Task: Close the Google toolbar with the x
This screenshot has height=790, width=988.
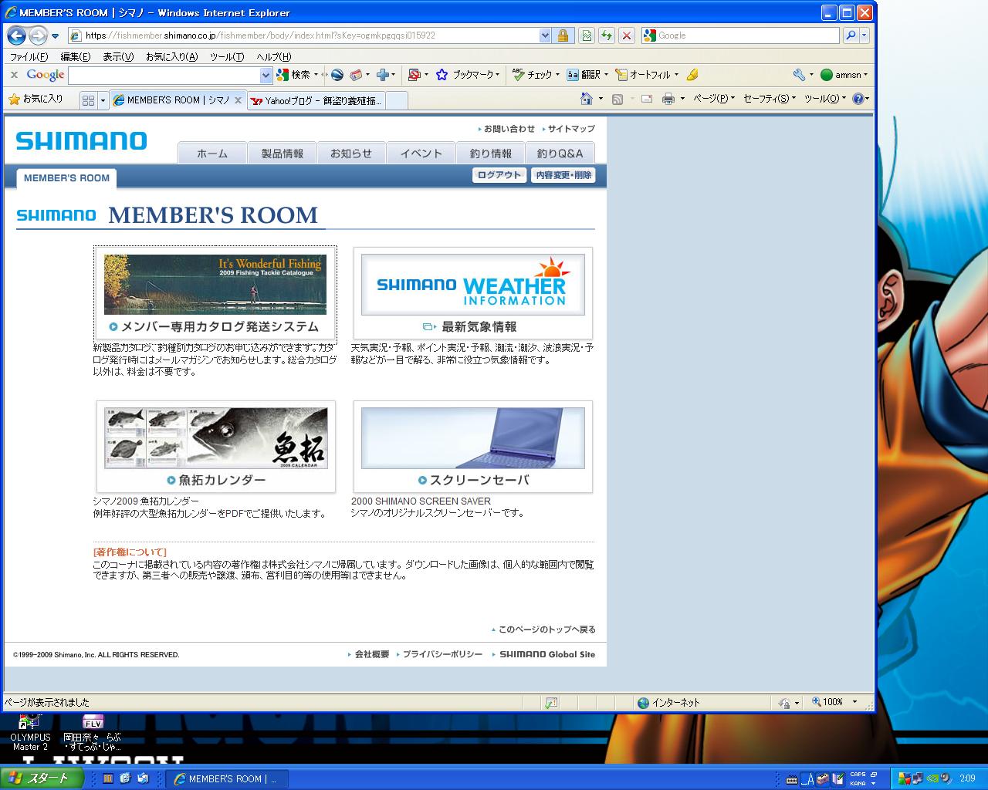Action: coord(14,75)
